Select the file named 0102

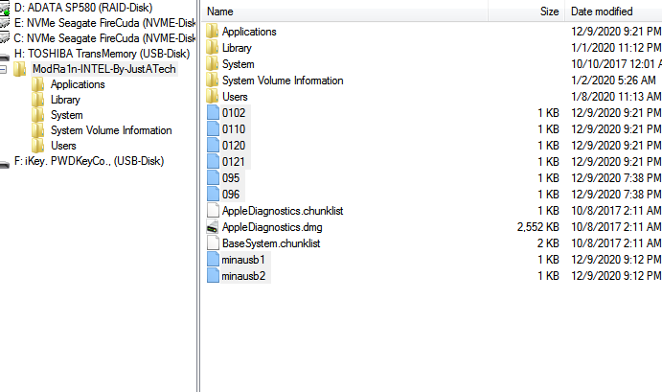point(234,113)
